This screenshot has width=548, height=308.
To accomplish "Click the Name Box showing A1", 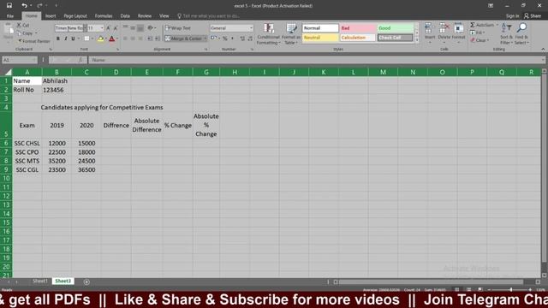I will coord(20,60).
